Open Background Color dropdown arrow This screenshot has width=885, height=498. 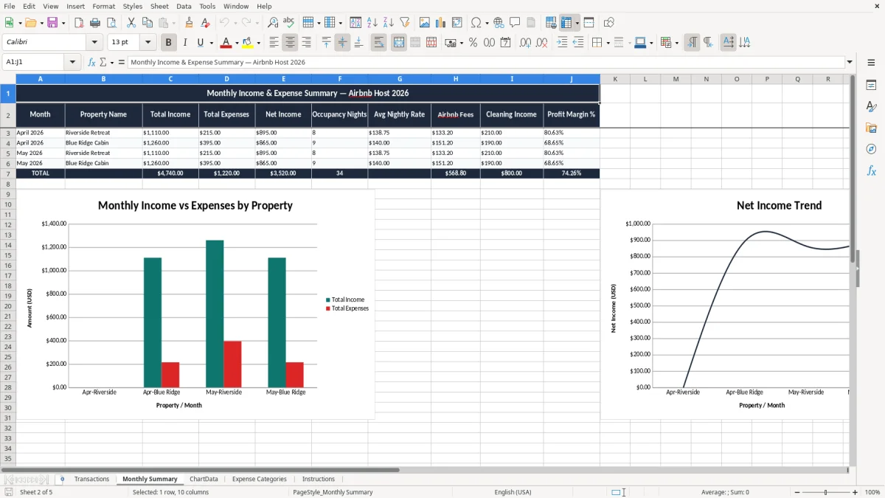pos(258,43)
